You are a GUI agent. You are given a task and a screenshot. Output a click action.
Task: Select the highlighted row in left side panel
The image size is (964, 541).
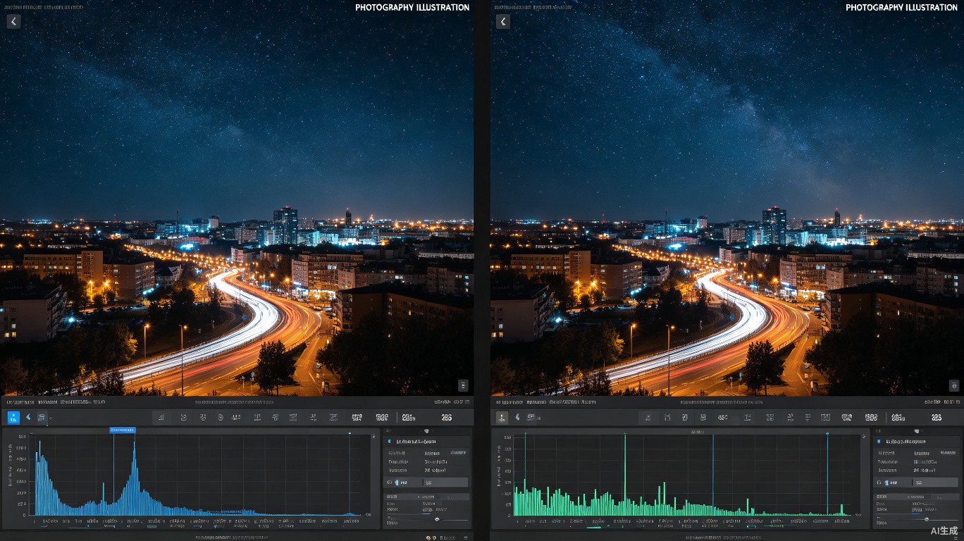click(x=426, y=483)
